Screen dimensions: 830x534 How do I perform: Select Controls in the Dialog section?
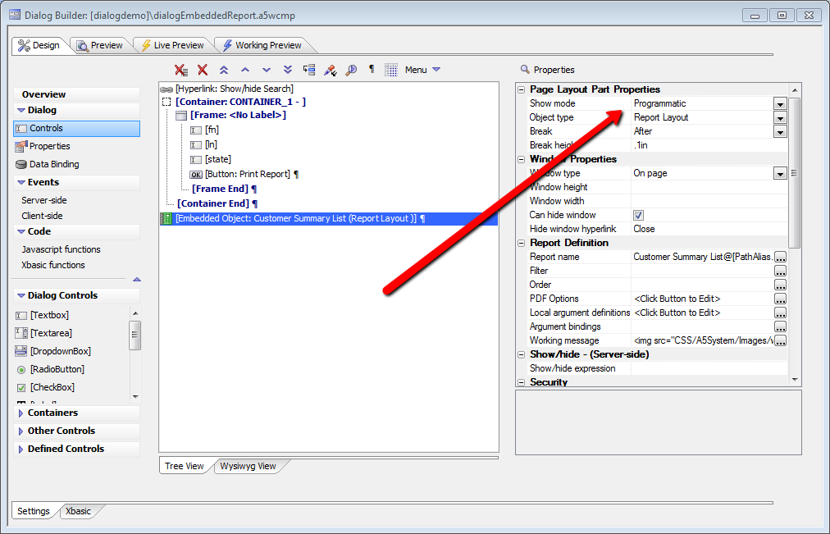click(x=77, y=129)
